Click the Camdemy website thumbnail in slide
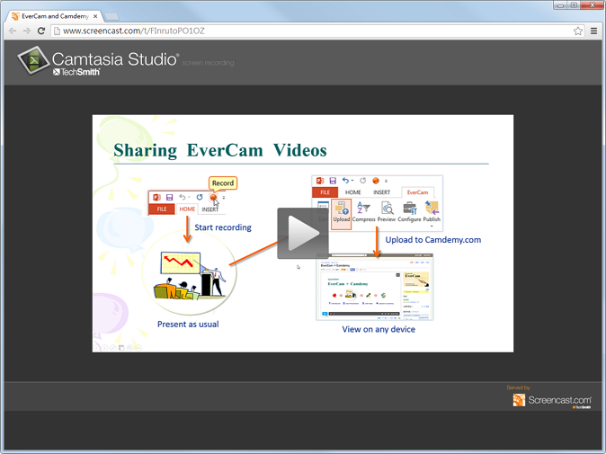 pyautogui.click(x=374, y=289)
